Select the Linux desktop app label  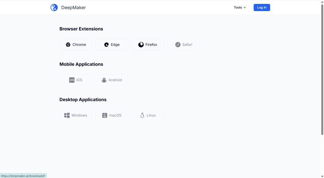click(151, 115)
